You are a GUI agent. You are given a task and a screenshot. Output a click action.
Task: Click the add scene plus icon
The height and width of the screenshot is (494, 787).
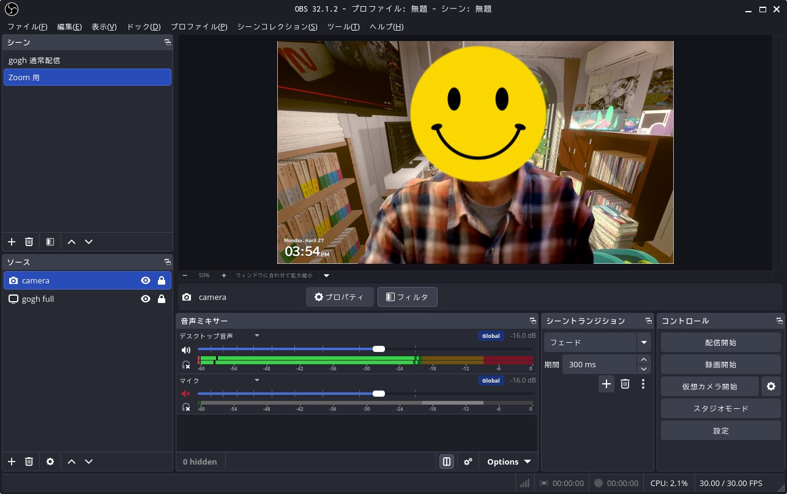12,242
